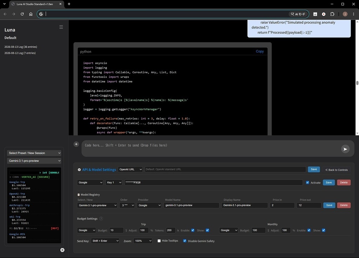
Task: Open the Select / New model dropdown in Model Registry
Action: click(97, 205)
